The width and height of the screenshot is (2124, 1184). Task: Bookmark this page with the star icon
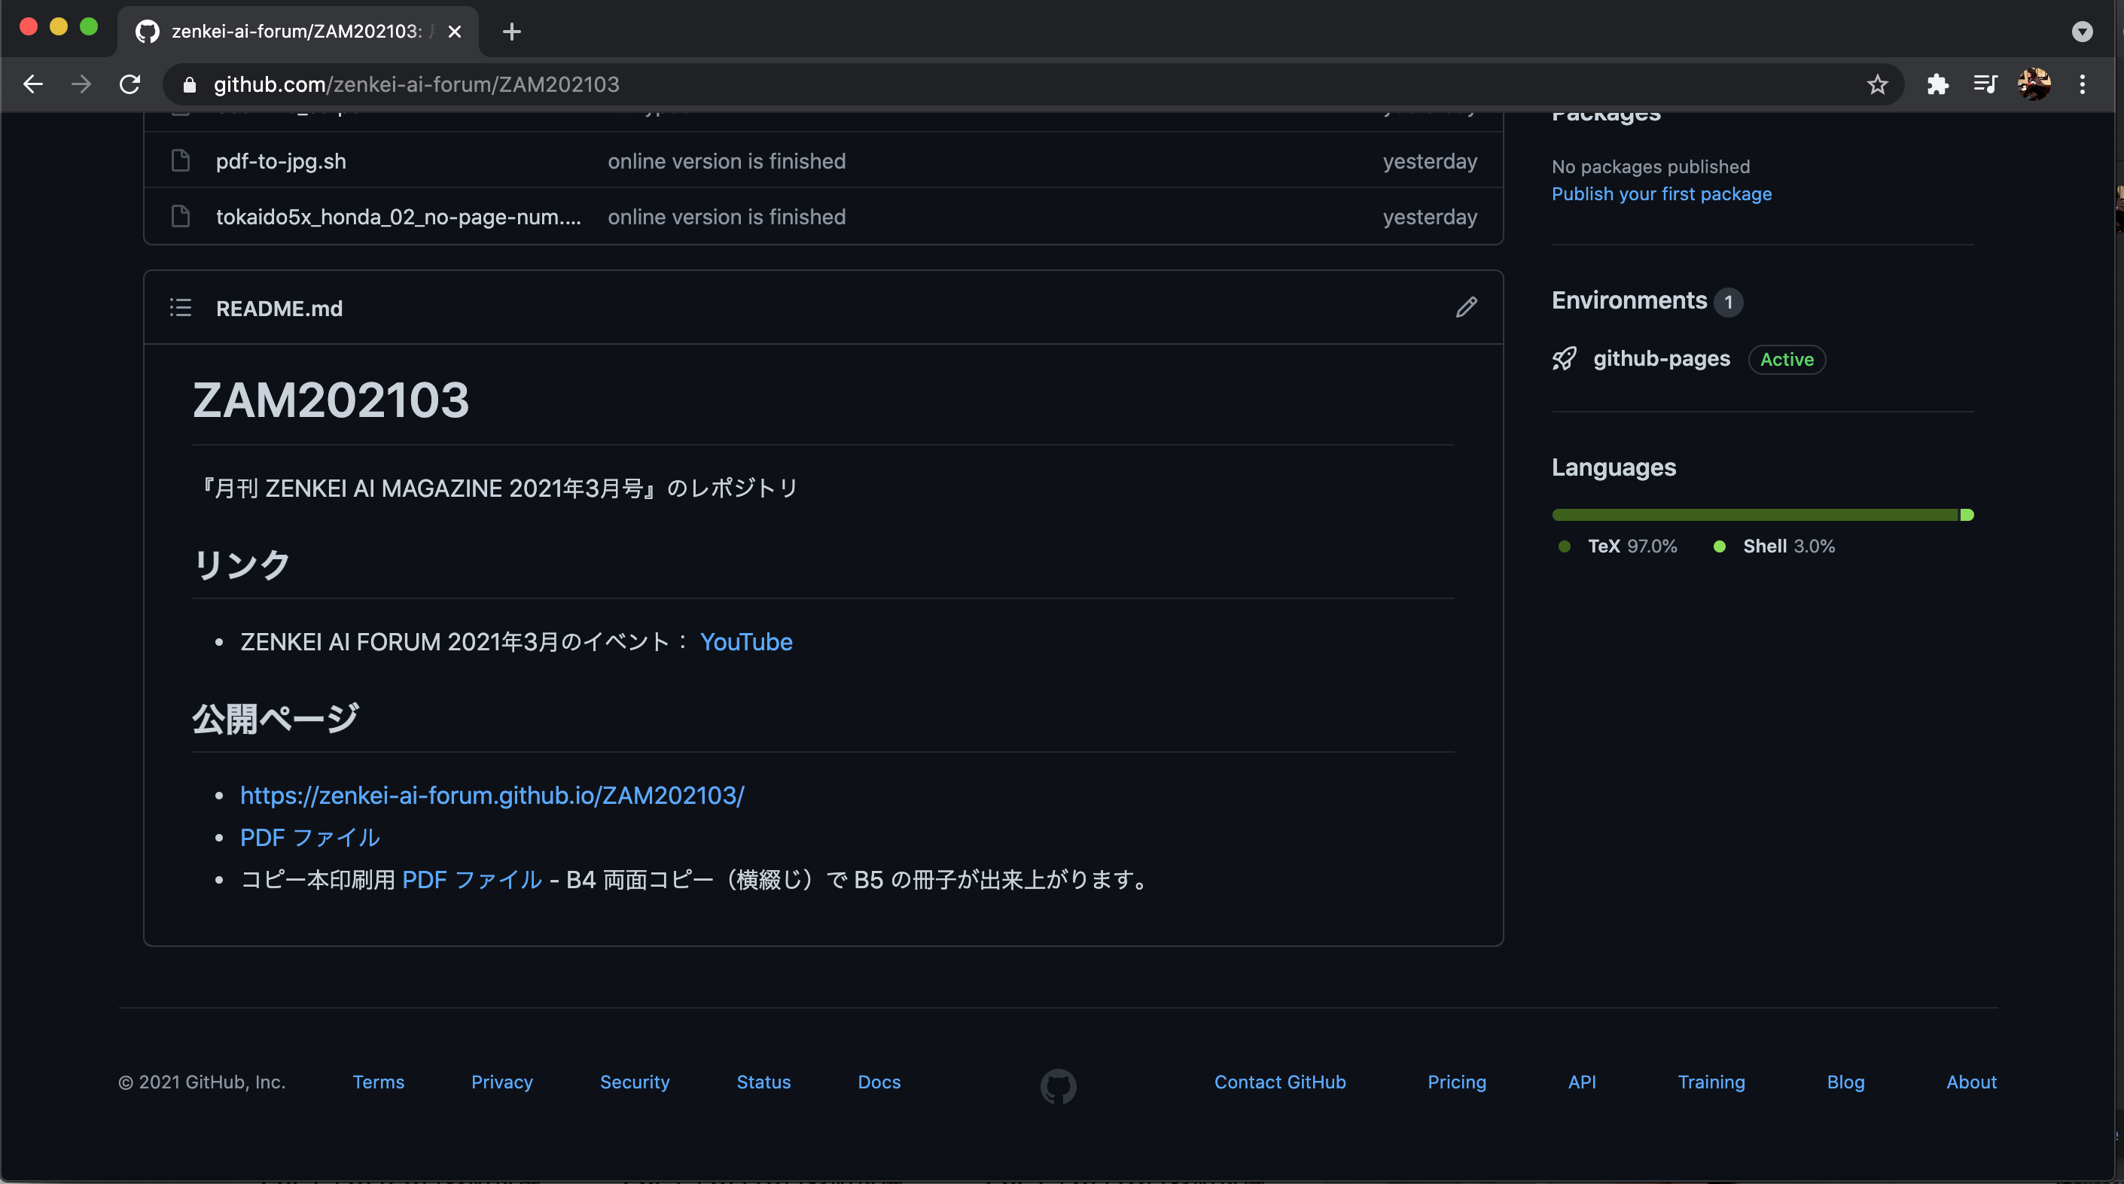coord(1878,84)
